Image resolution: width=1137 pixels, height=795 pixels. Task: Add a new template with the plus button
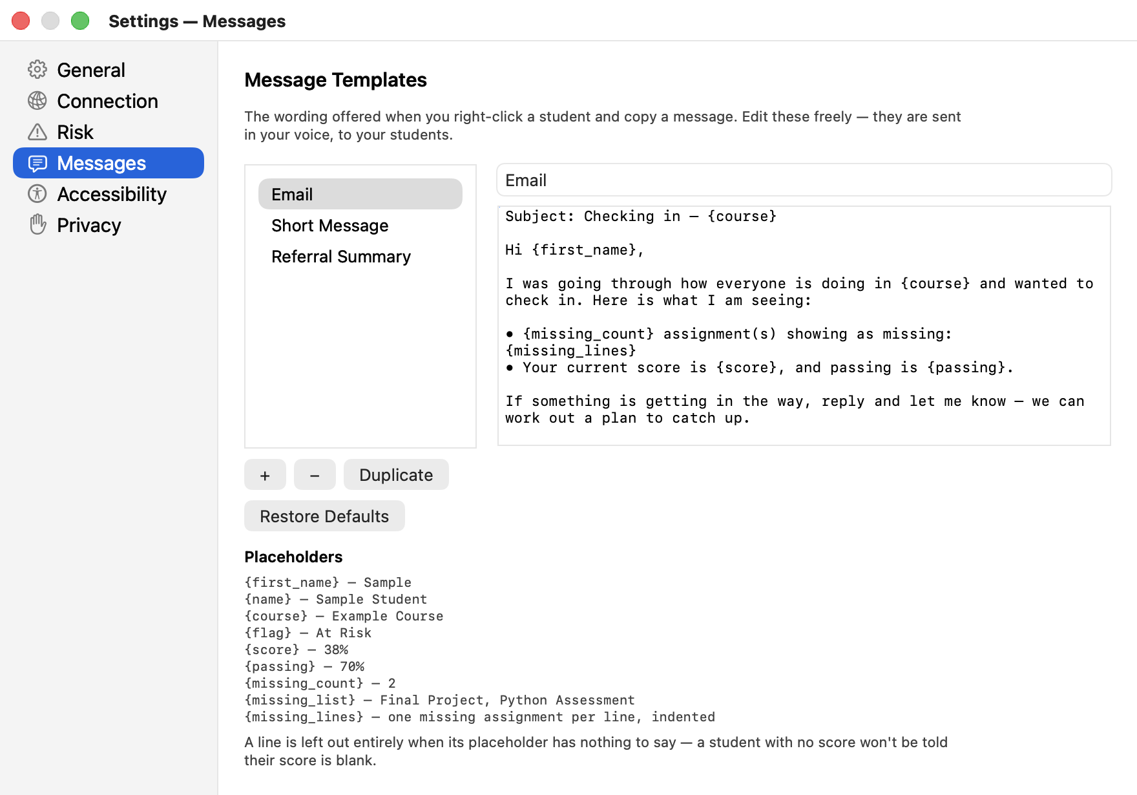click(265, 474)
